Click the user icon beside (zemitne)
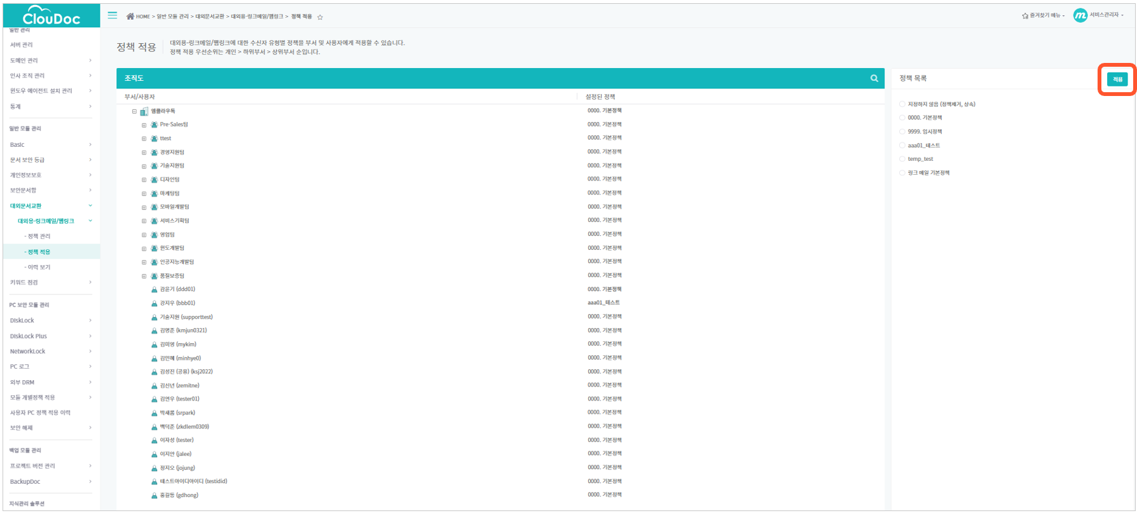Image resolution: width=1137 pixels, height=513 pixels. [x=154, y=386]
